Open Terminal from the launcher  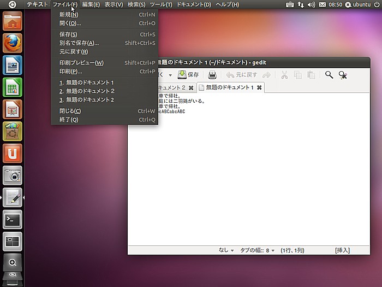tap(13, 219)
